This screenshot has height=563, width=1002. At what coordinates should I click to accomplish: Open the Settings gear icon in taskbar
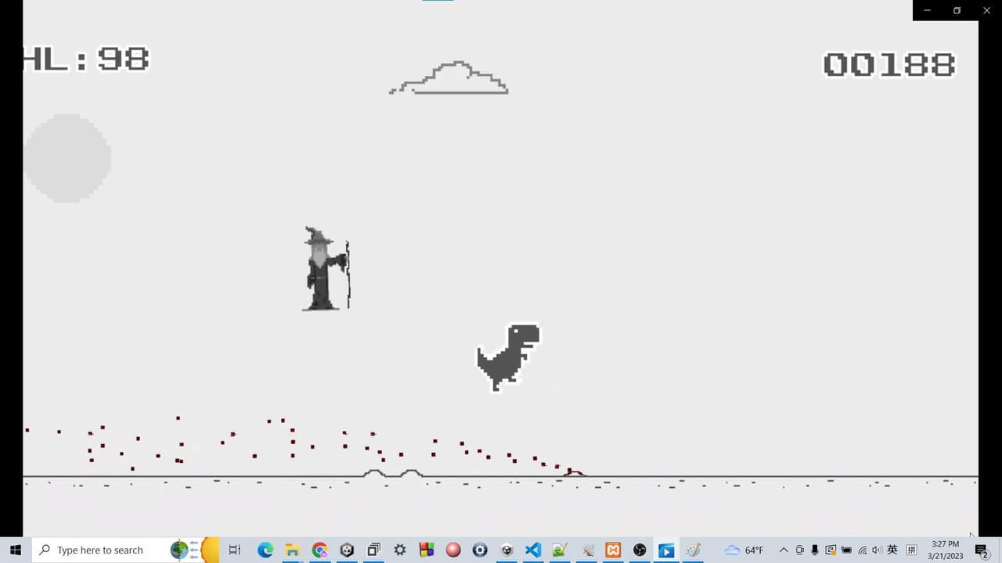(400, 550)
